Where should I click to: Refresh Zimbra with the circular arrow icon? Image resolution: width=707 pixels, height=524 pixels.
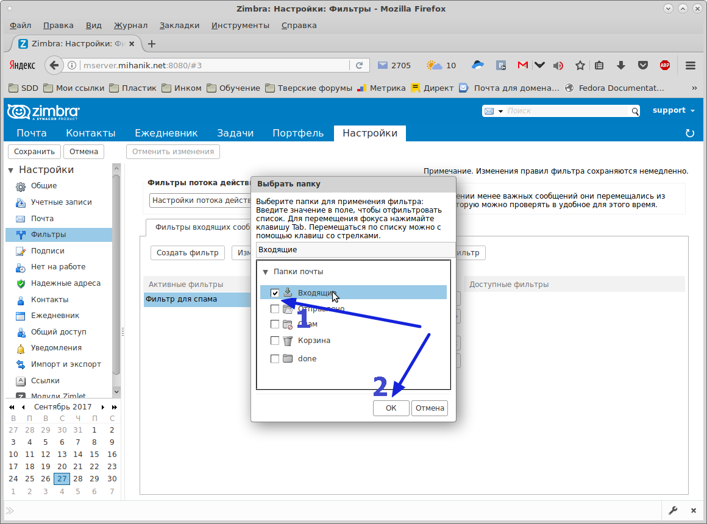click(690, 133)
